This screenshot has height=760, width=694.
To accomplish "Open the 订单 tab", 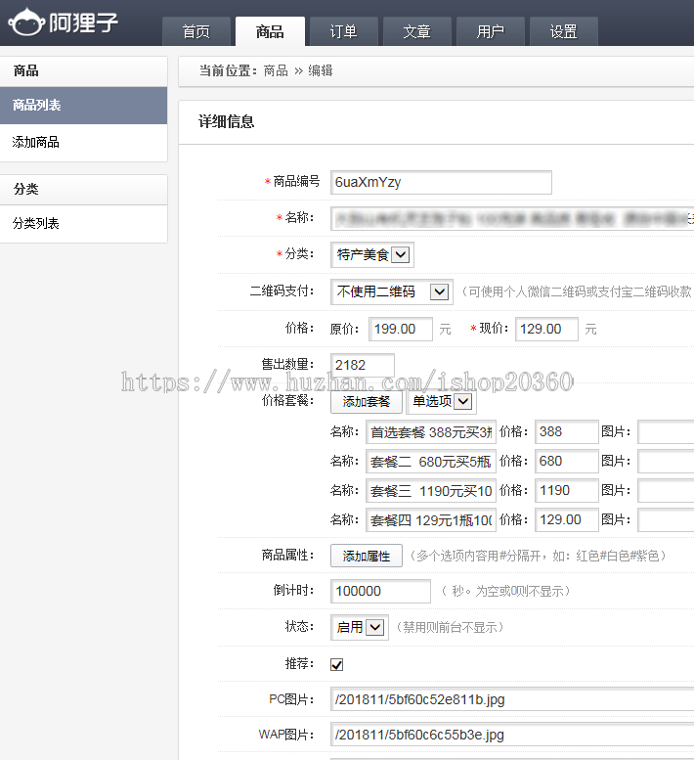I will point(343,31).
